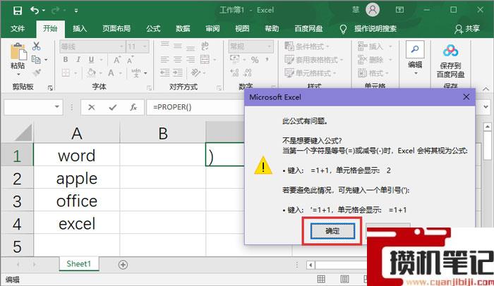Viewport: 494px width, 286px height.
Task: Click the user account avatar
Action: [x=373, y=10]
